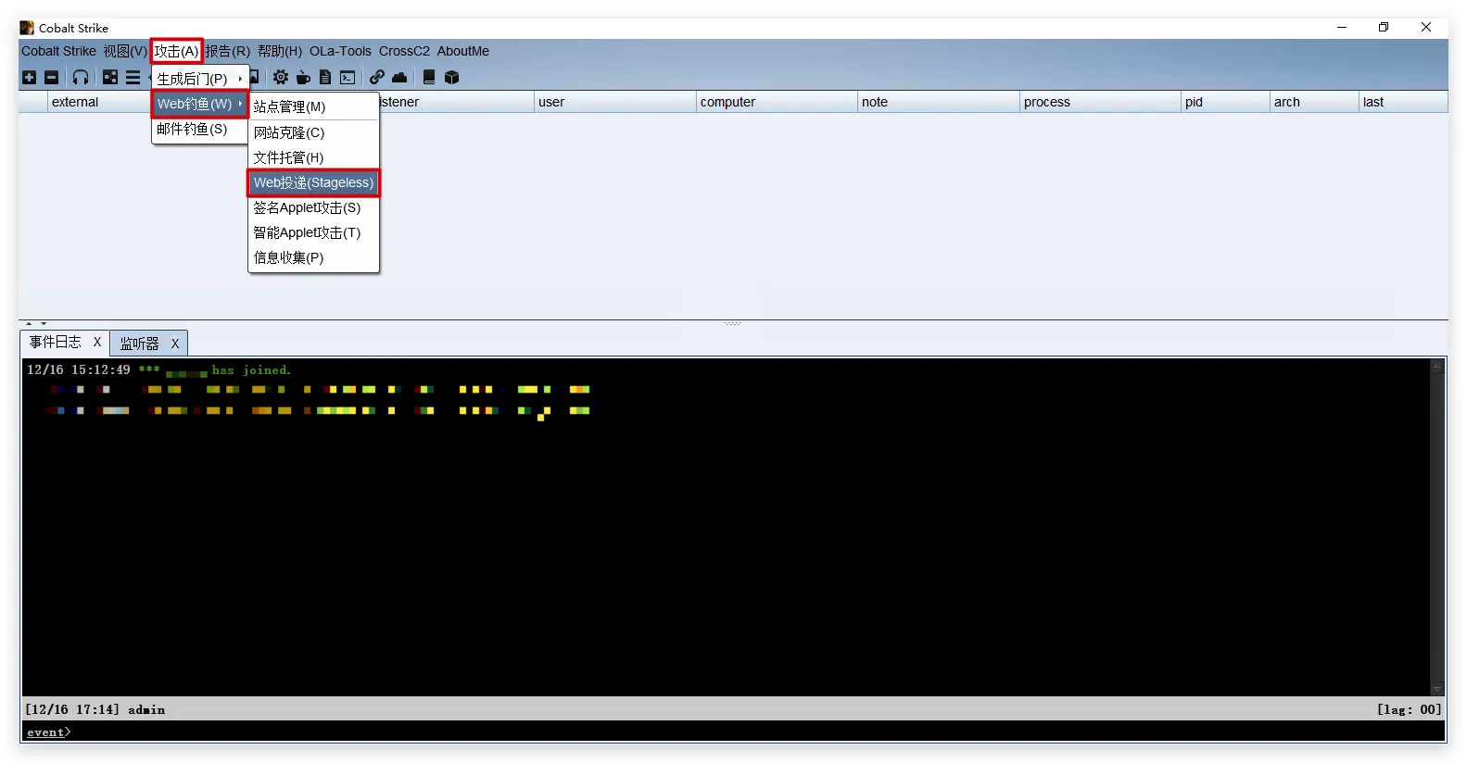Expand the 生成后门(P) submenu

pos(198,79)
